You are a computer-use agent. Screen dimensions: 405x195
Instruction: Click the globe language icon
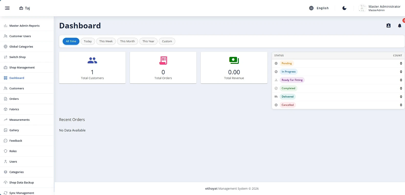point(311,8)
